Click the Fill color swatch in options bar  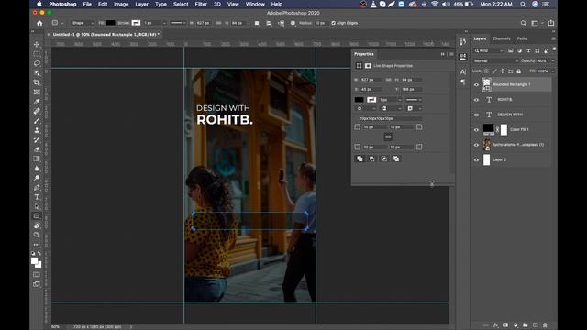(x=111, y=23)
